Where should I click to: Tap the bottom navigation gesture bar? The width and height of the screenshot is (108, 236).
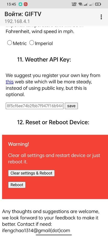pyautogui.click(x=54, y=235)
